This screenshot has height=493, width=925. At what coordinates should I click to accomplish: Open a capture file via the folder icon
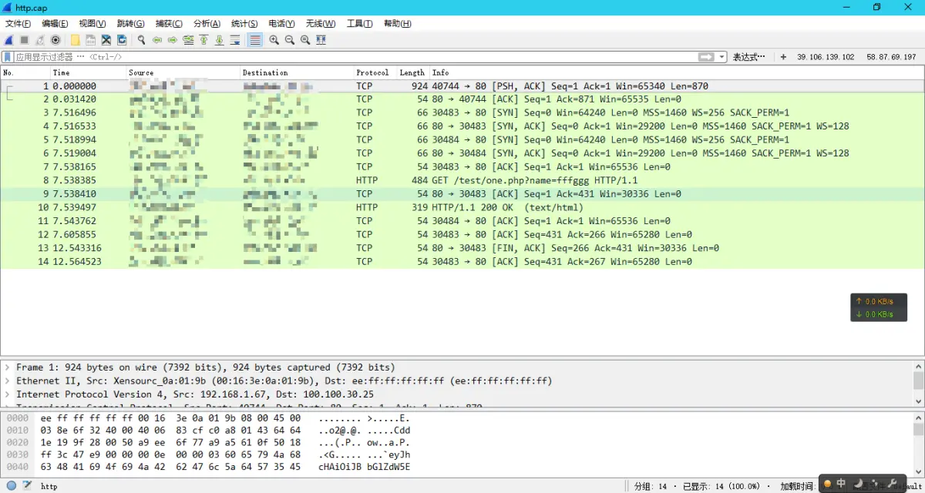tap(76, 40)
